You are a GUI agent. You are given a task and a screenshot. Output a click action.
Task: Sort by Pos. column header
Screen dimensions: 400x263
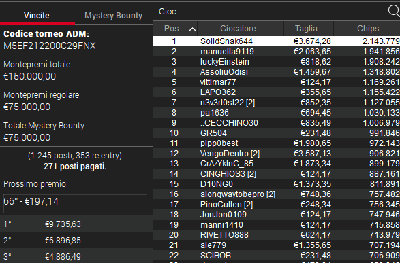(x=175, y=29)
